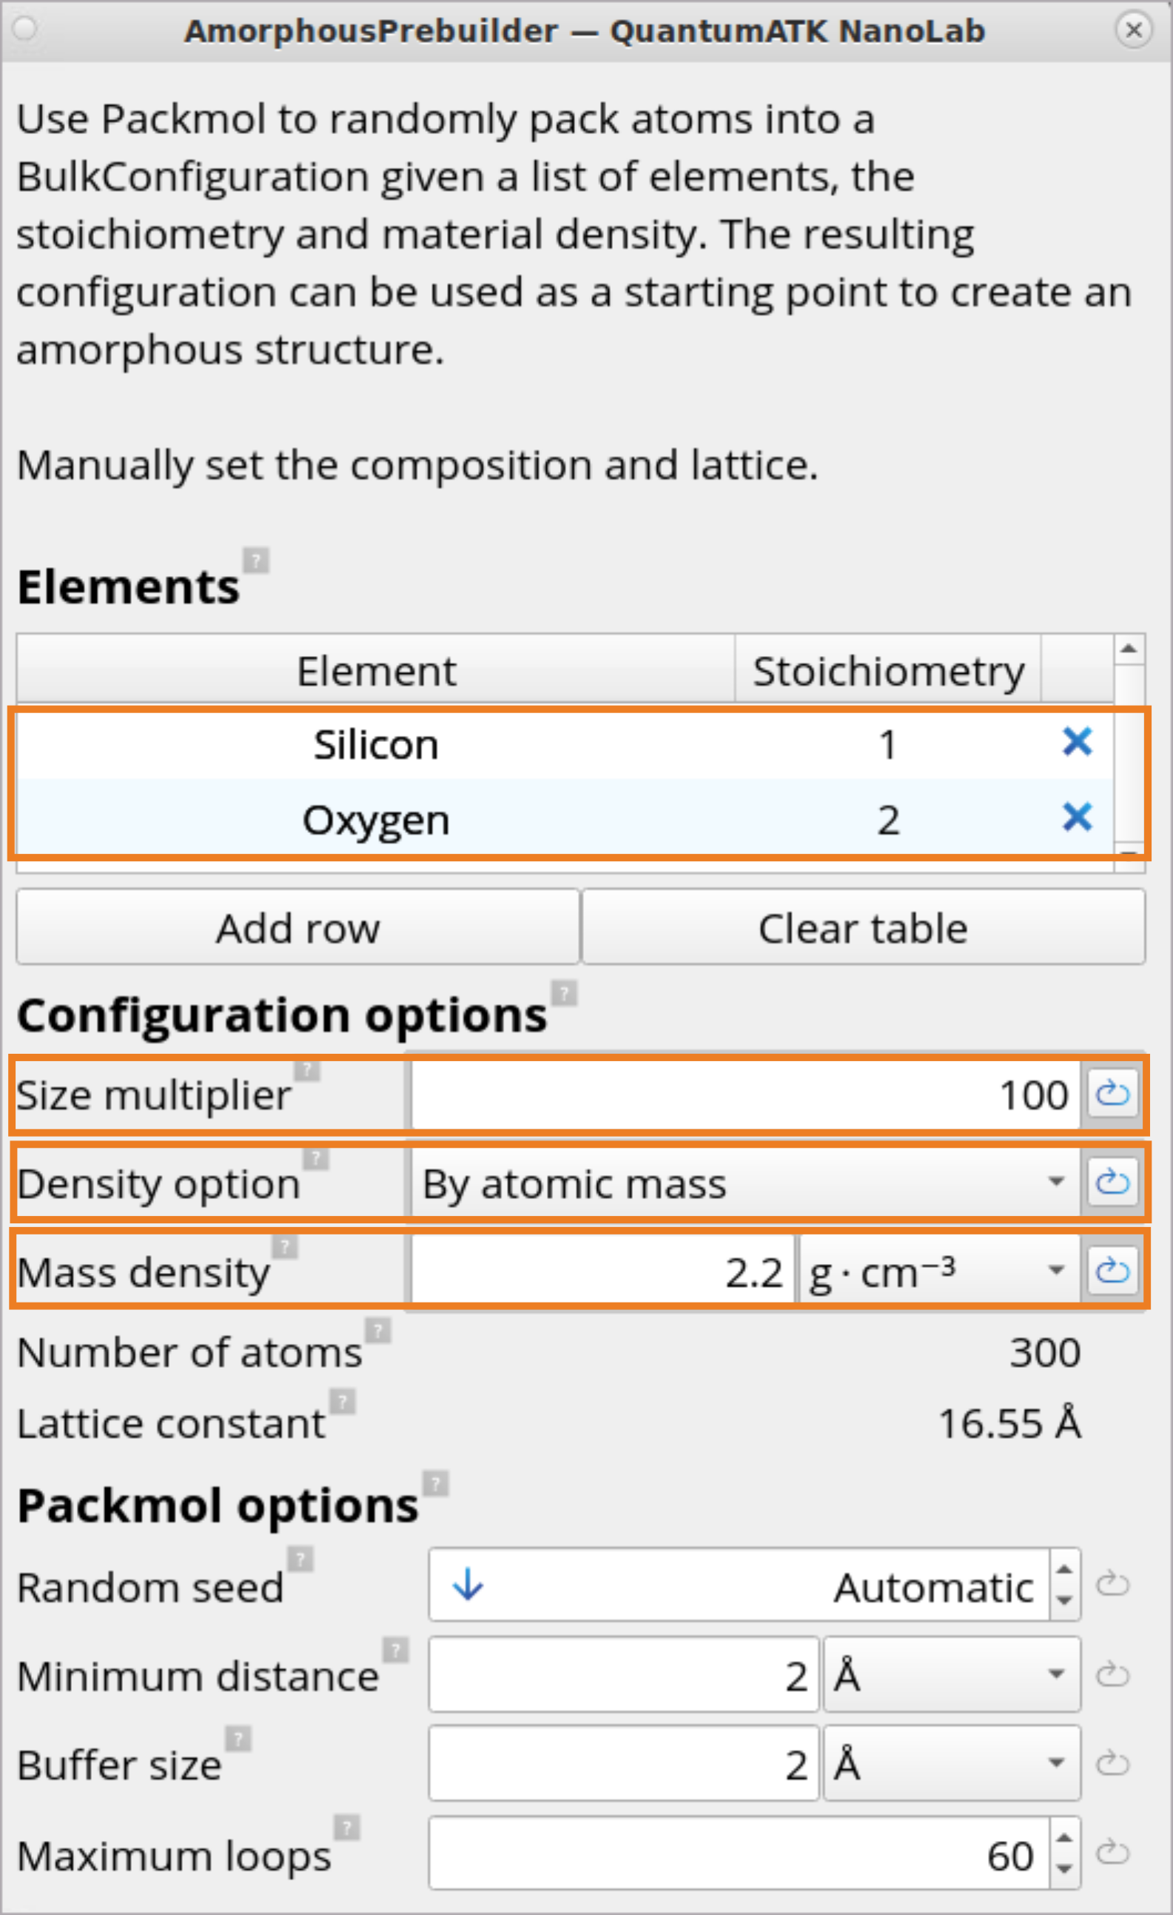1173x1915 pixels.
Task: Open the Density option dropdown
Action: [x=745, y=1183]
